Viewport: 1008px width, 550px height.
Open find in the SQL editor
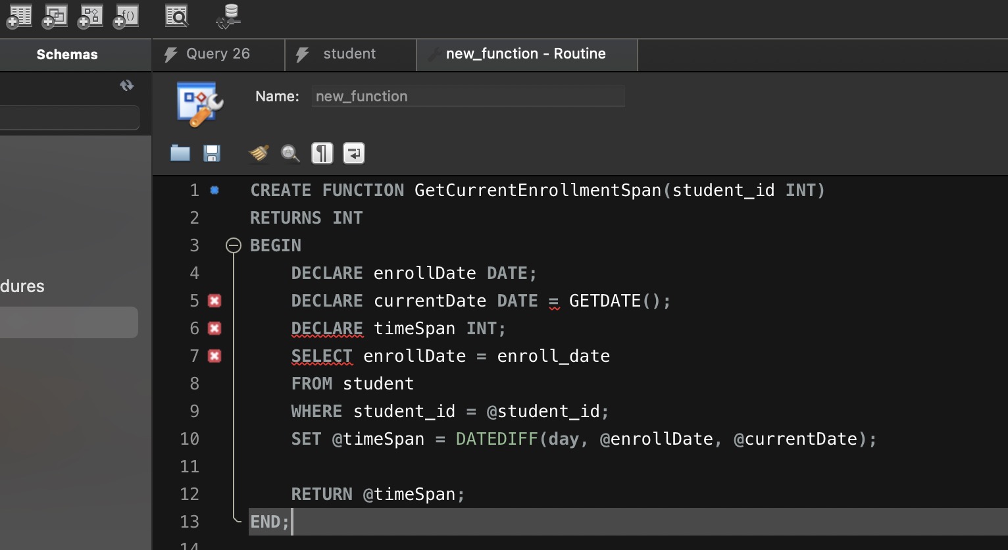[x=290, y=153]
